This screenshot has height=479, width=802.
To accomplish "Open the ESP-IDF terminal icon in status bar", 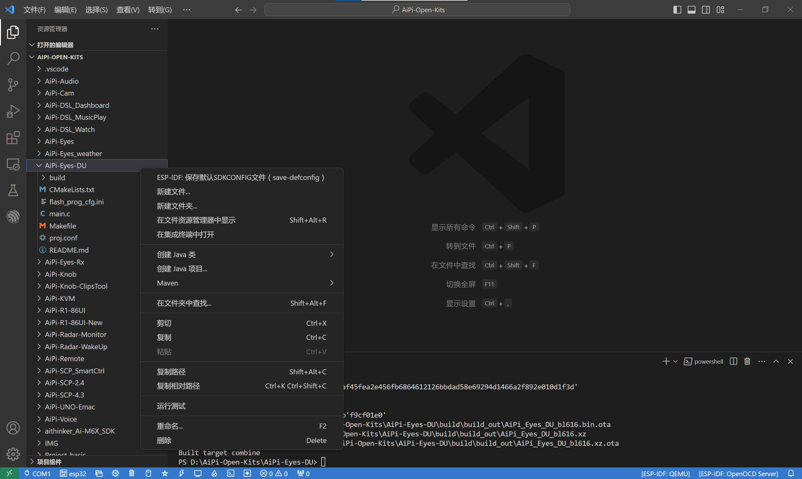I will tap(231, 473).
